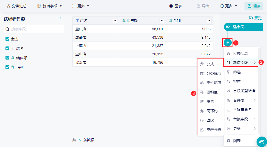Toggle the 毛利 field checkbox
This screenshot has width=267, height=147.
click(x=7, y=67)
